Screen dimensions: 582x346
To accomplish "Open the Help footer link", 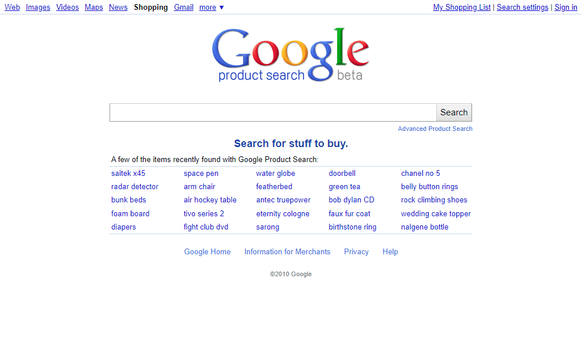I will [x=390, y=251].
